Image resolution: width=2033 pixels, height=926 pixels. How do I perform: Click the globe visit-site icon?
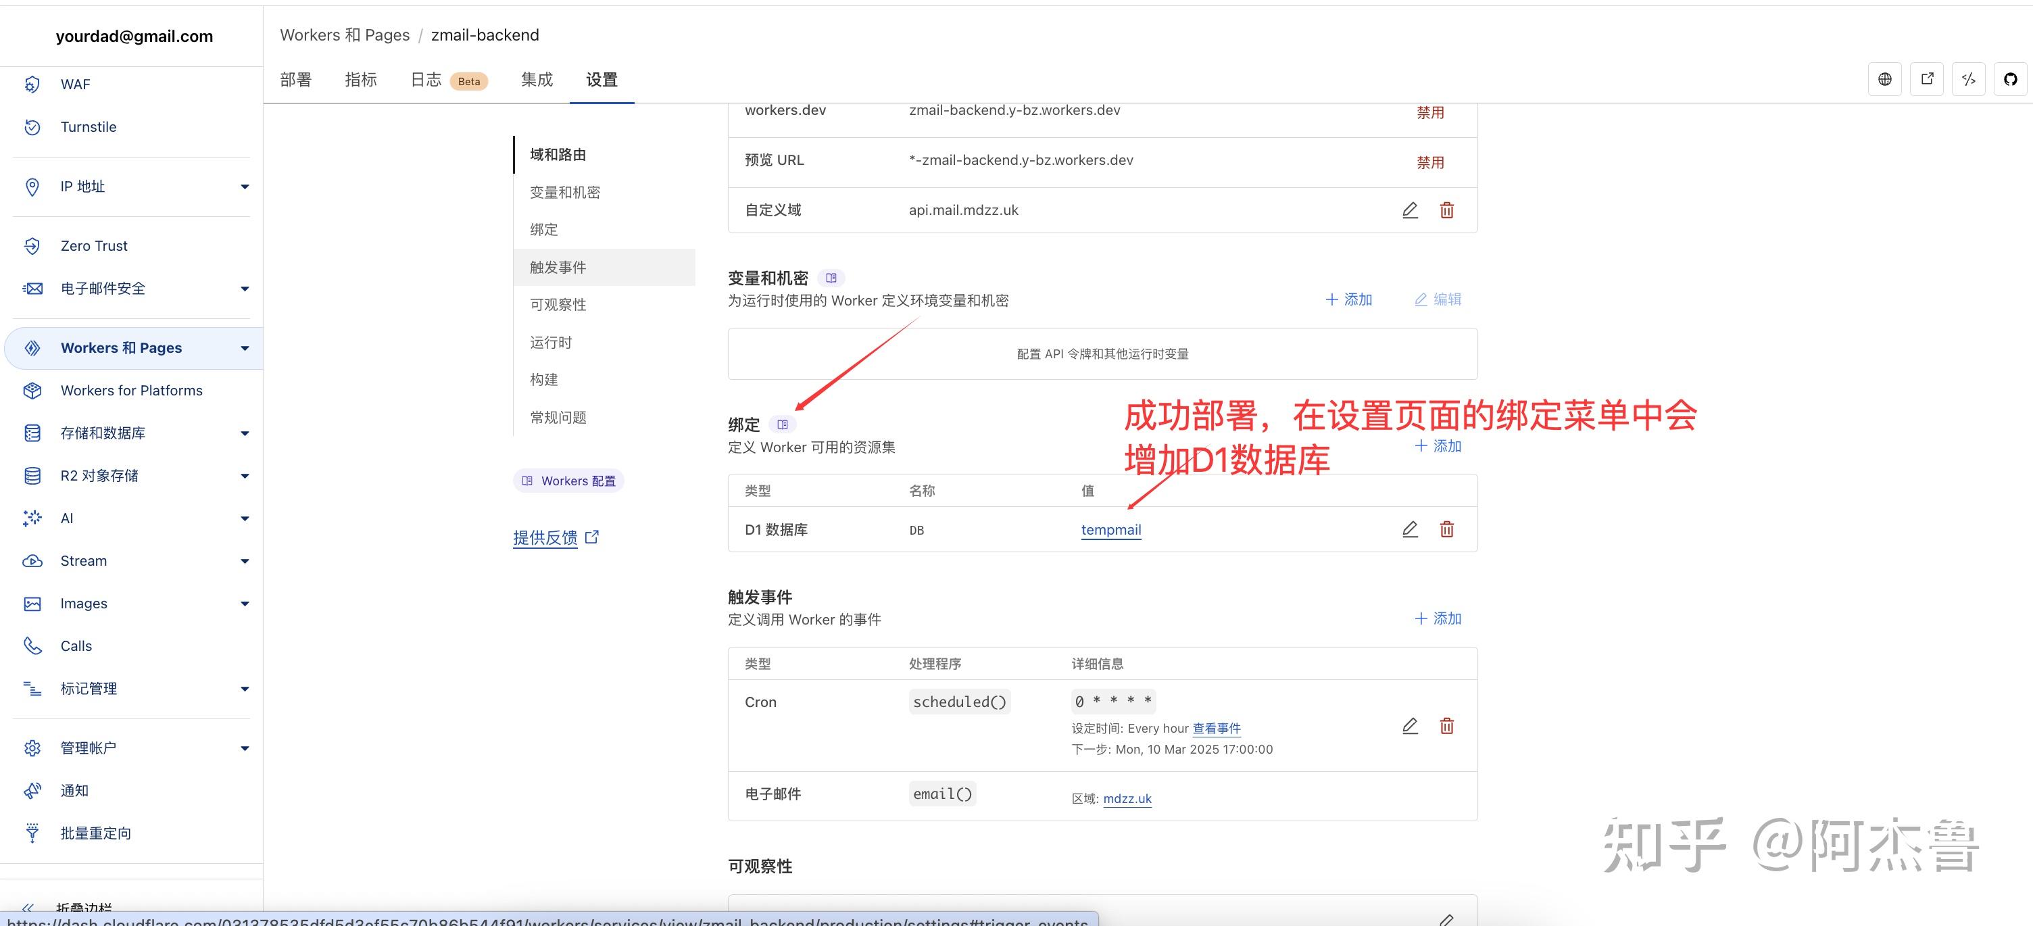pos(1884,79)
